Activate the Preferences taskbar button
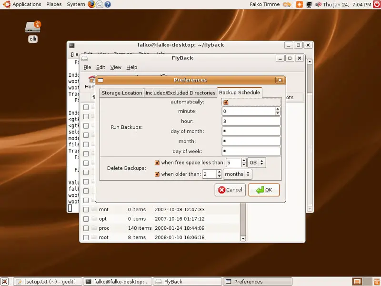This screenshot has width=381, height=286. tap(258, 282)
